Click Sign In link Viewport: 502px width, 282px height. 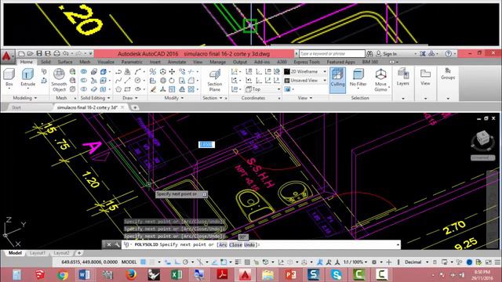(390, 54)
